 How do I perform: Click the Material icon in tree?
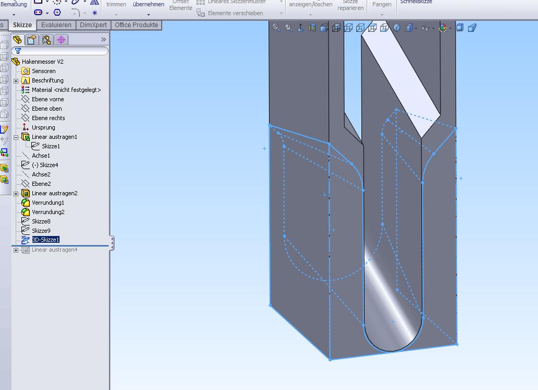click(x=26, y=90)
